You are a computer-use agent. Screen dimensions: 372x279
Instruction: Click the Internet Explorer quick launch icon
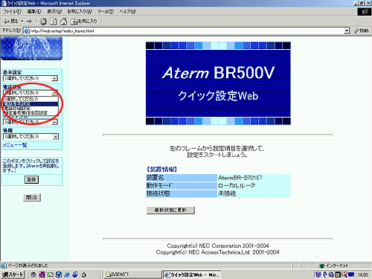coord(67,275)
